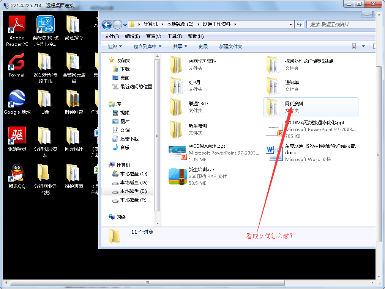Open Adobe Reader XI desktop shortcut
Image resolution: width=385 pixels, height=289 pixels.
pos(17,31)
